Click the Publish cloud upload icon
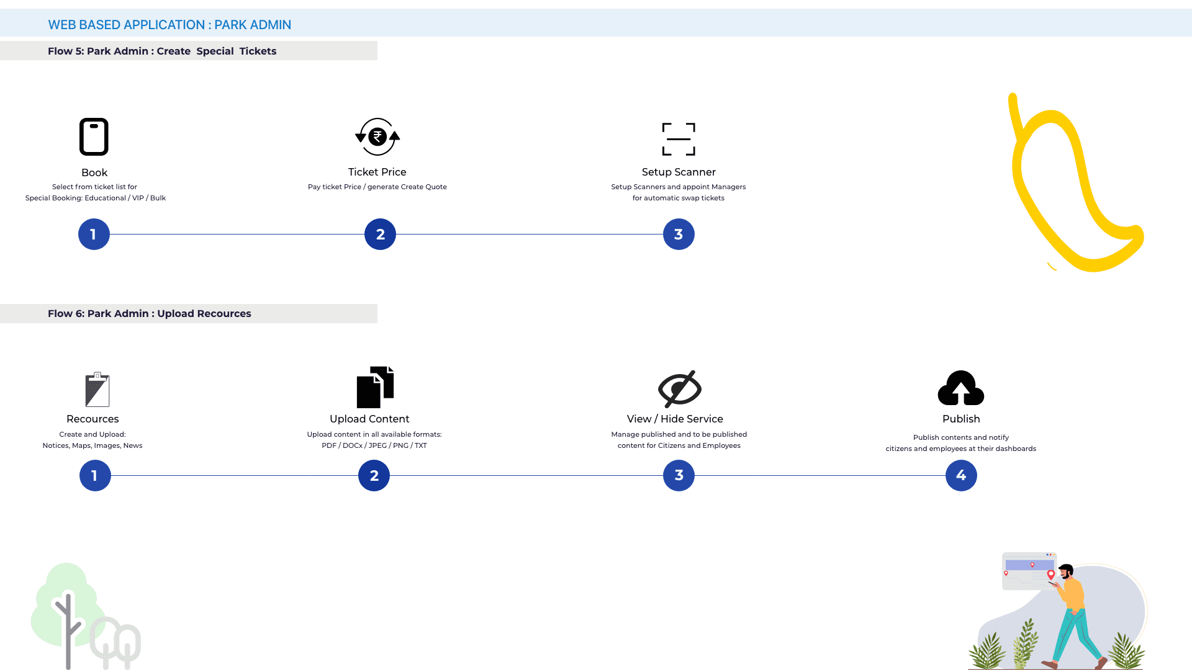1192x670 pixels. click(960, 388)
